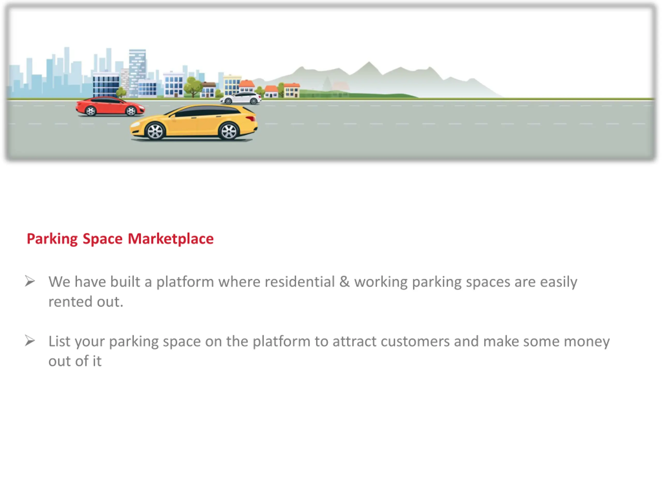Click the "Parking Space Marketplace" heading
The height and width of the screenshot is (496, 662).
tap(120, 239)
